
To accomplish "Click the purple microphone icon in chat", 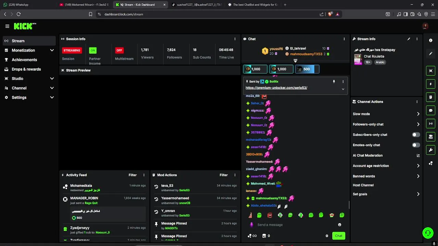I will [x=252, y=224].
